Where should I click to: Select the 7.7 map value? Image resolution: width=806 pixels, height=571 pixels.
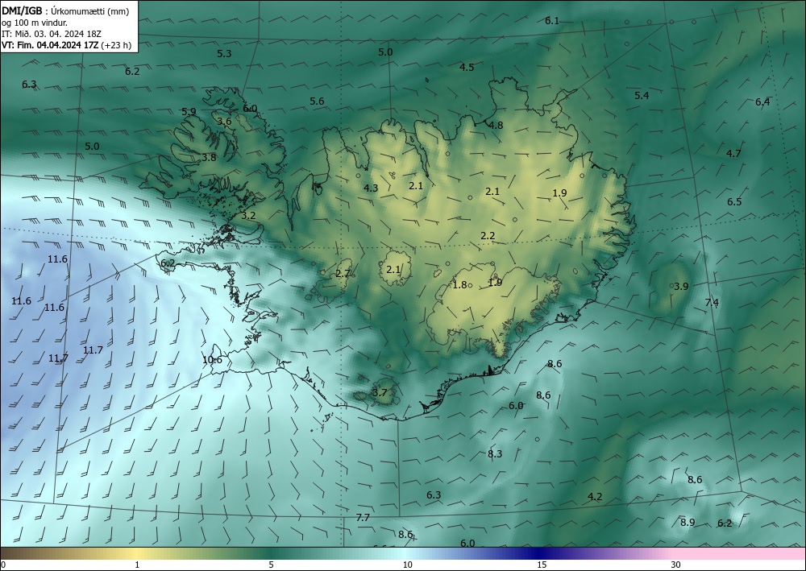(363, 518)
